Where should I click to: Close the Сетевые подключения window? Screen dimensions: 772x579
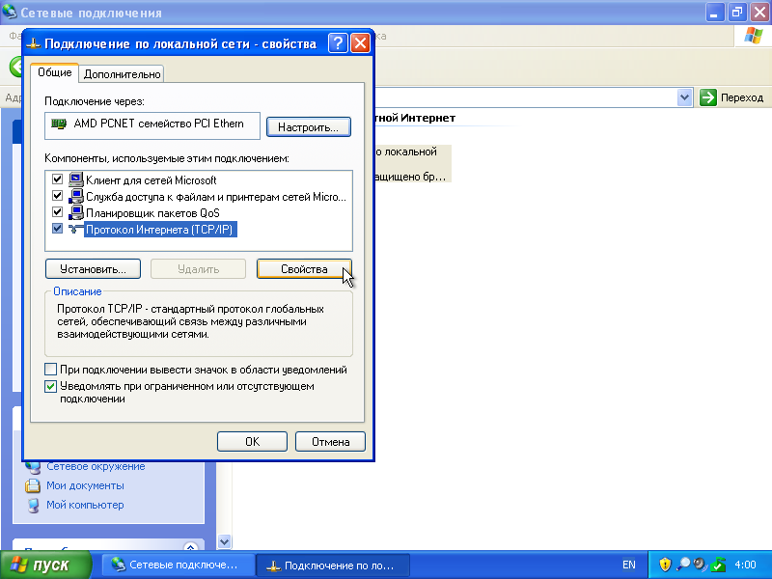(759, 13)
